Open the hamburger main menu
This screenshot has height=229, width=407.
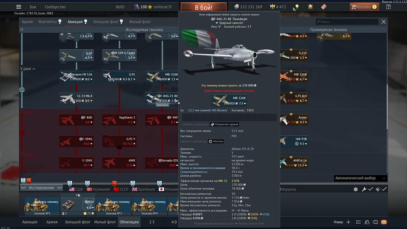point(18,7)
